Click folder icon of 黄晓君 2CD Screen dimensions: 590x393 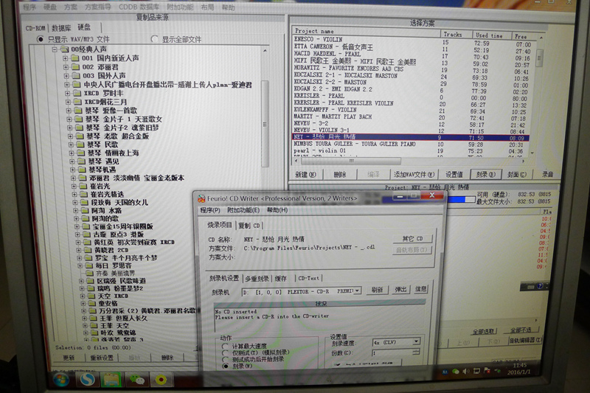[88, 250]
